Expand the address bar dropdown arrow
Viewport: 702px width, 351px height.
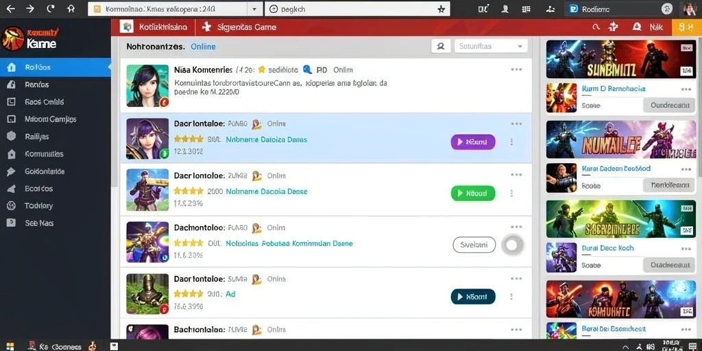click(254, 9)
